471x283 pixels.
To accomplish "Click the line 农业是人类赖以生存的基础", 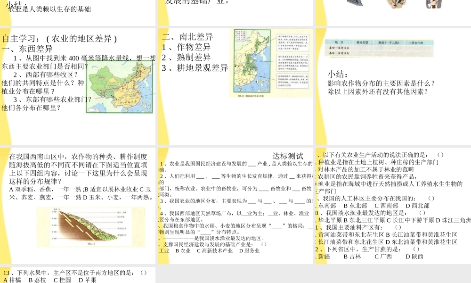I will click(x=49, y=9).
